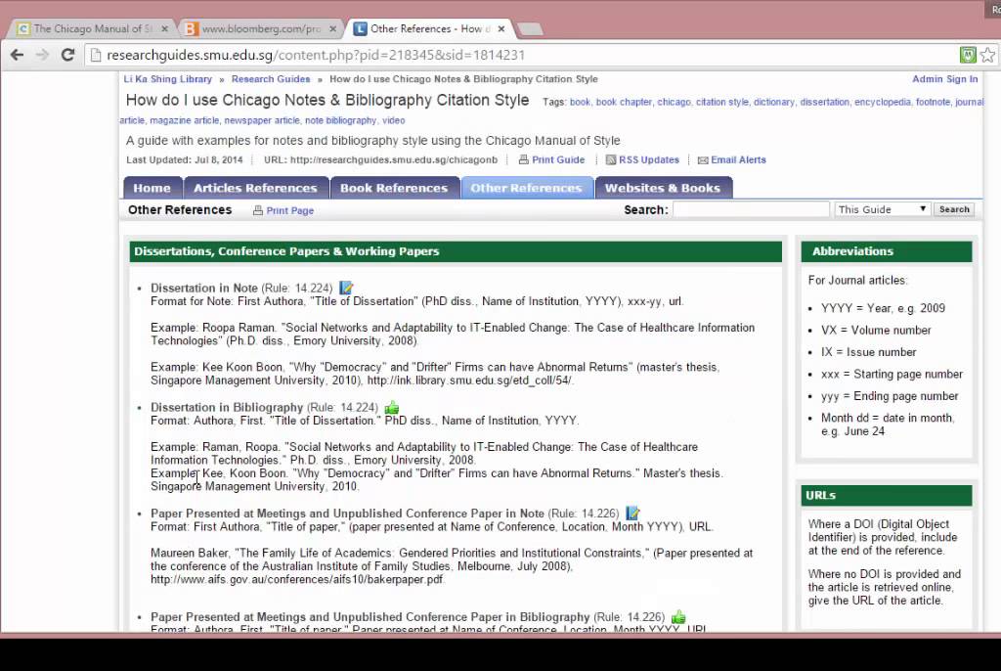Screen dimensions: 1001x671
Task: Click note icon beside Conference Paper in Note
Action: click(632, 514)
